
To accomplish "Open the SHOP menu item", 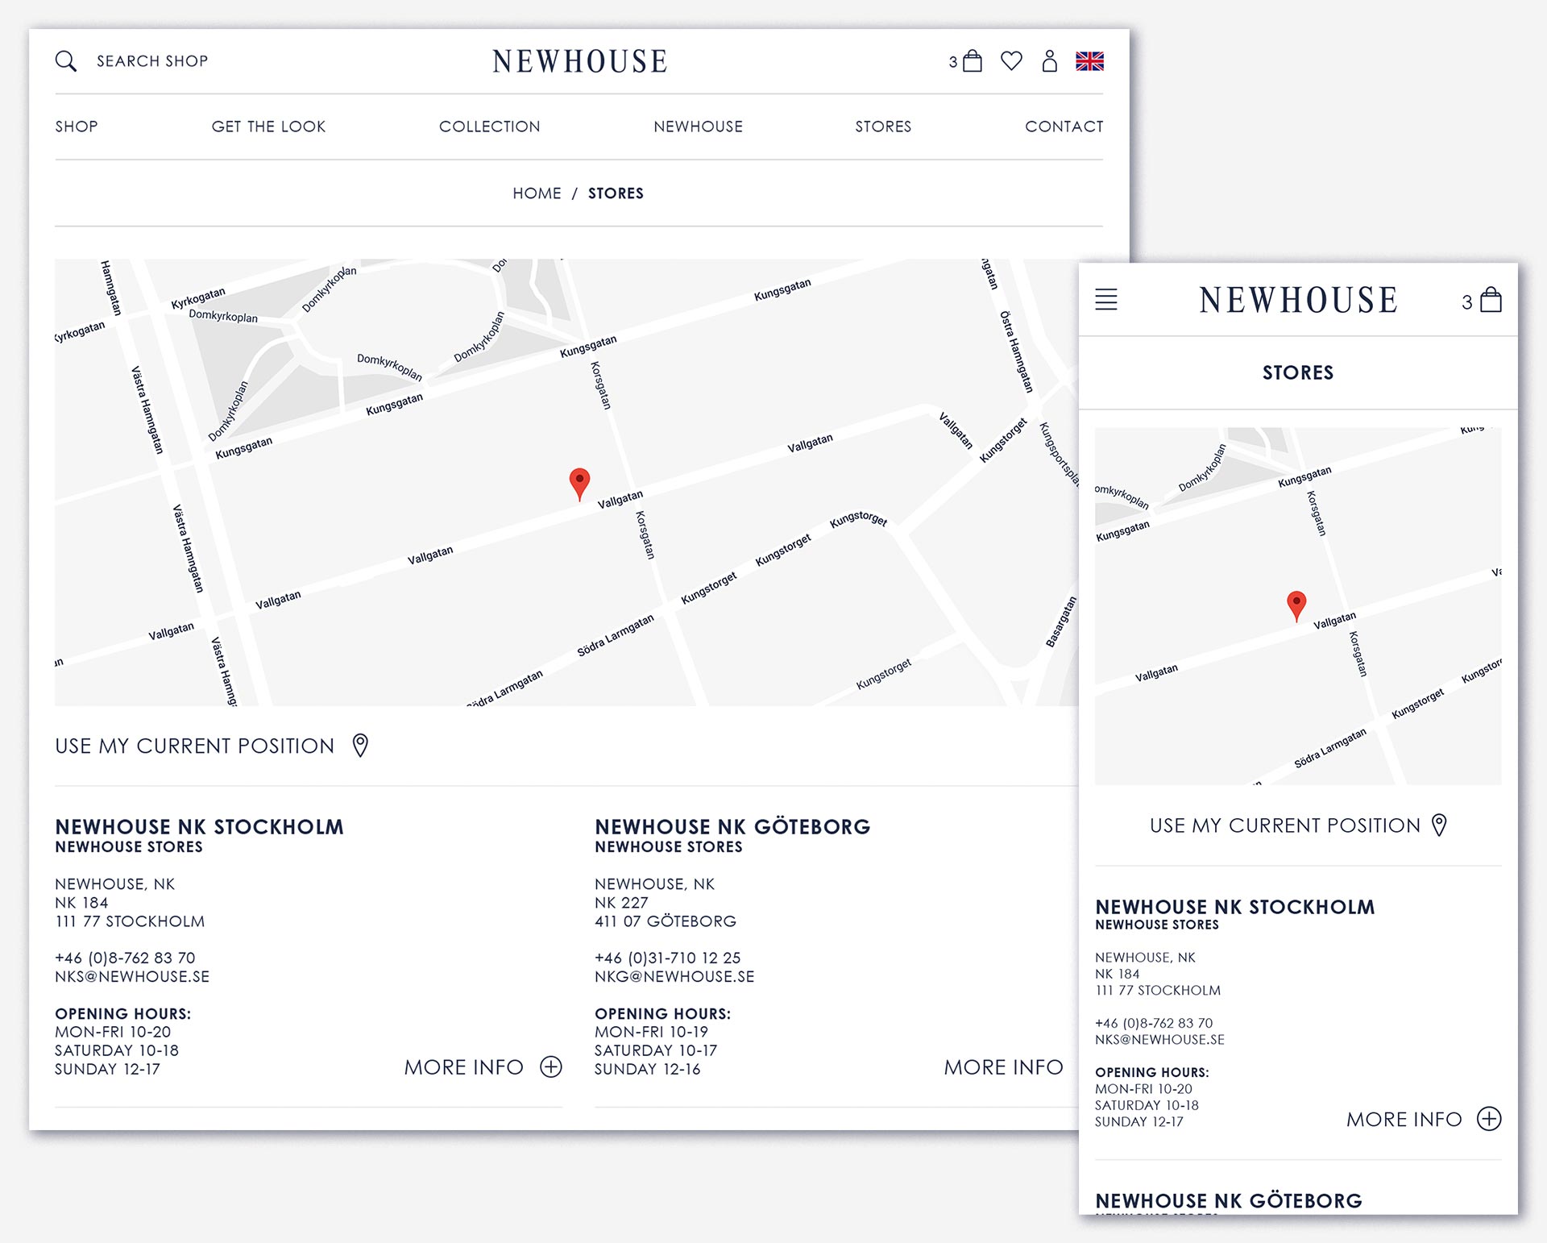I will pyautogui.click(x=77, y=127).
